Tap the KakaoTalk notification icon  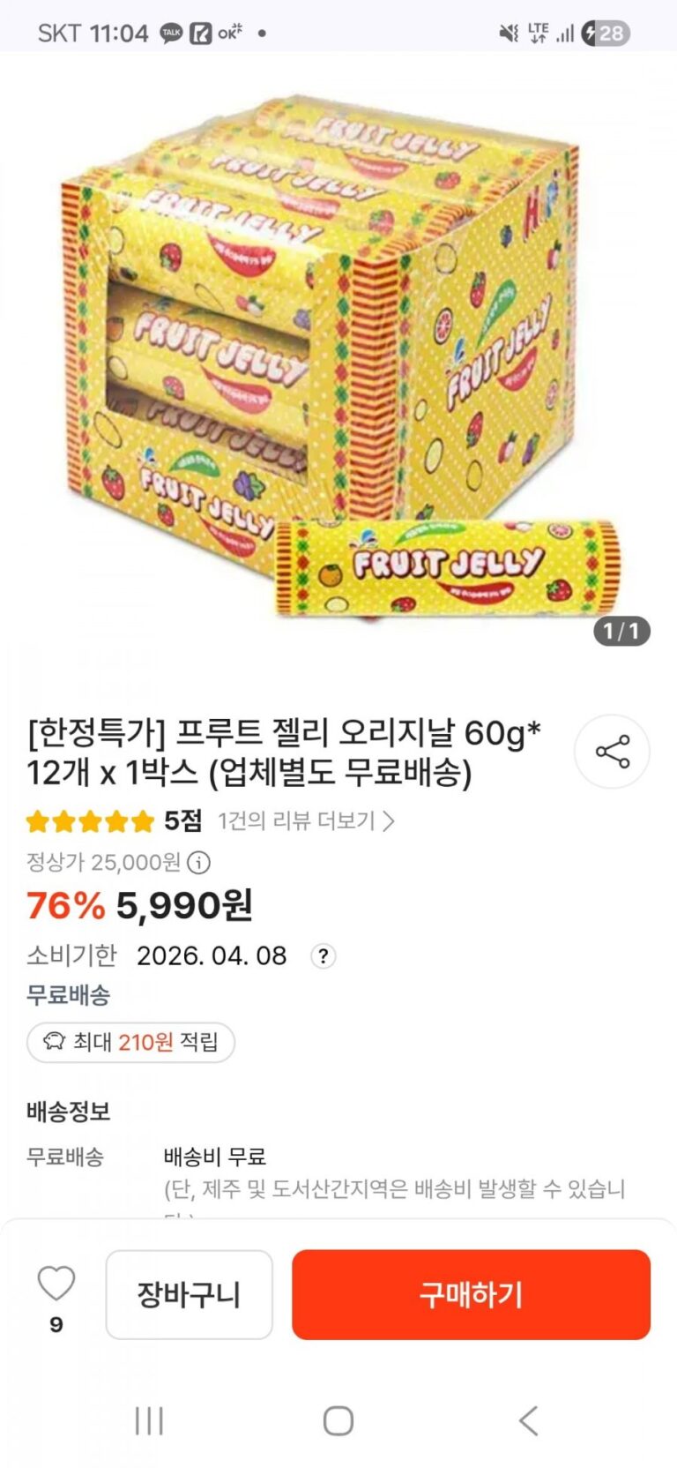click(x=171, y=34)
